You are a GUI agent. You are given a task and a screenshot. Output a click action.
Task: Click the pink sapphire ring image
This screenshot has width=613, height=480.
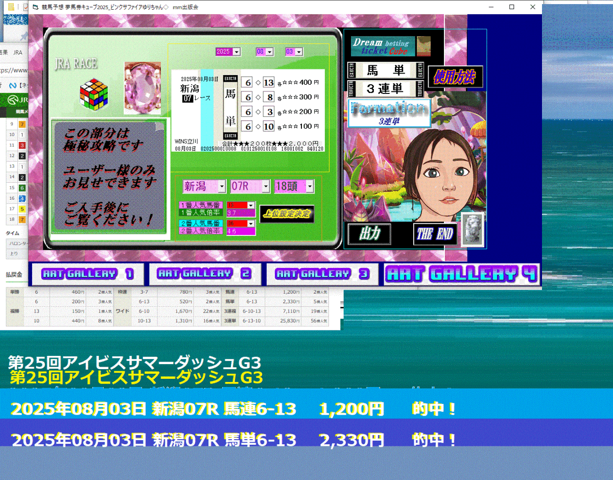pos(143,88)
